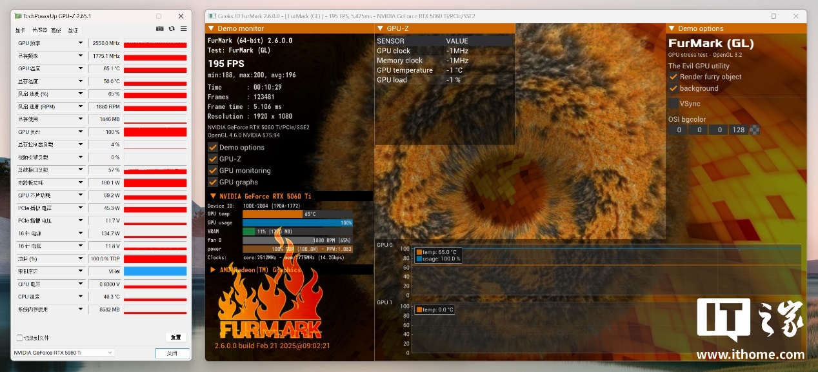Image resolution: width=818 pixels, height=372 pixels.
Task: Switch to the 显卡 tab
Action: 21,30
